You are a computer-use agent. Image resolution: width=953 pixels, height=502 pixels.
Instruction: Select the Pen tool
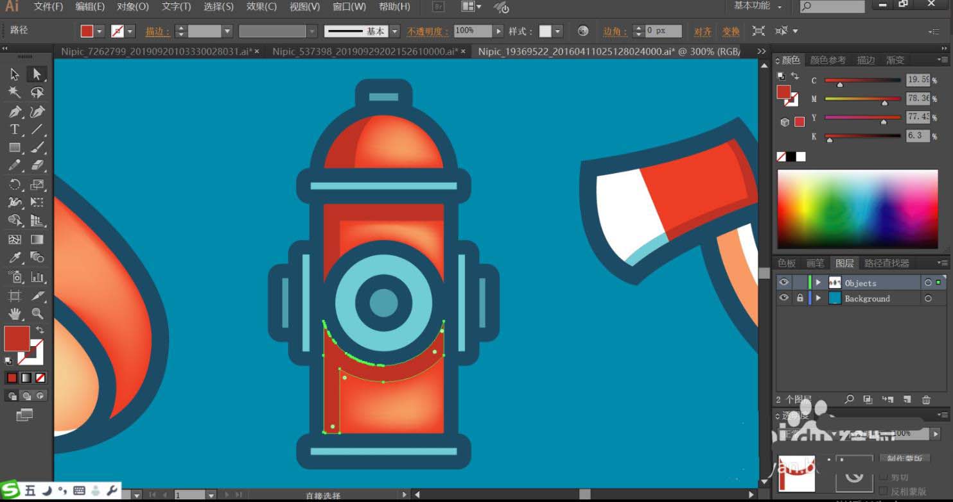click(x=14, y=112)
